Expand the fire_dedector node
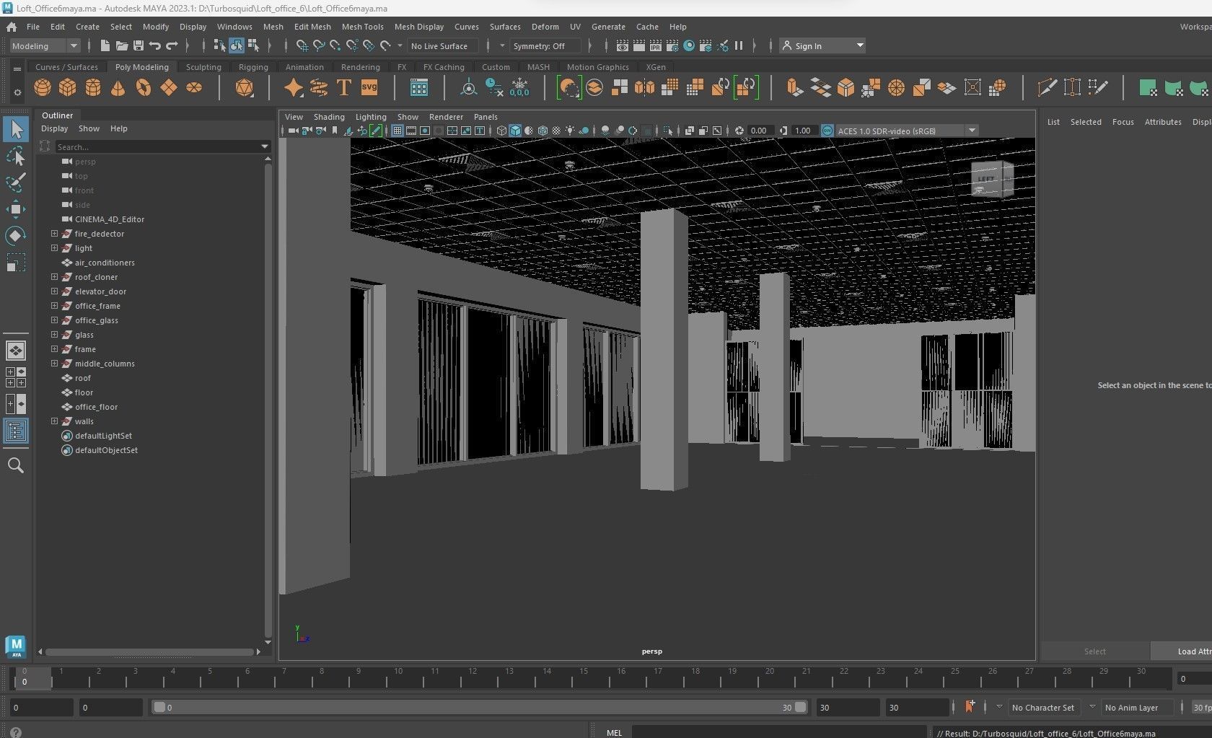The image size is (1212, 738). 54,234
